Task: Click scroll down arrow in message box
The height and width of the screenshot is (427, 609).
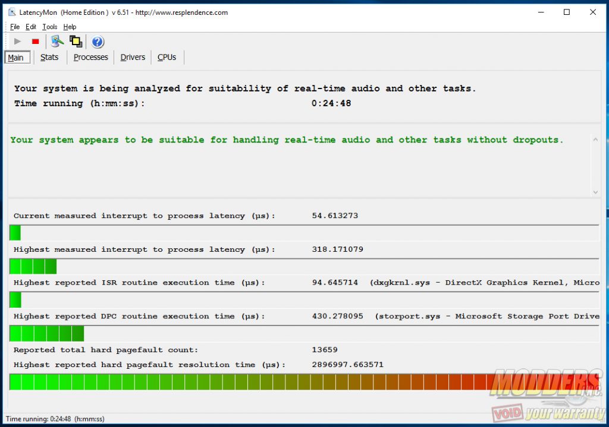Action: [595, 192]
